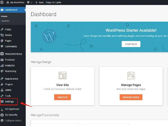Click the Manage Pages card title
168x126 pixels.
click(131, 85)
